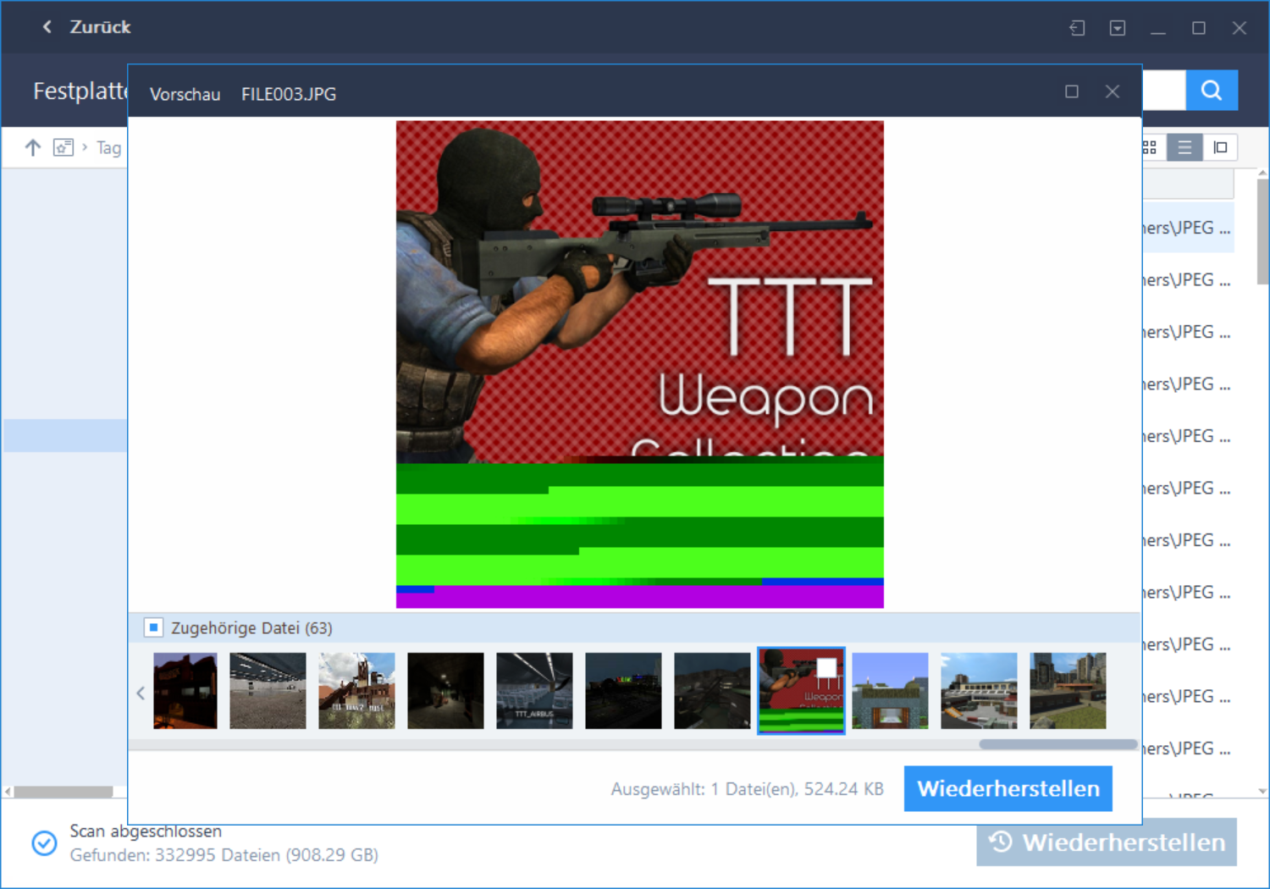Select the TTT_AIRBUS thumbnail
1270x889 pixels.
pos(534,691)
